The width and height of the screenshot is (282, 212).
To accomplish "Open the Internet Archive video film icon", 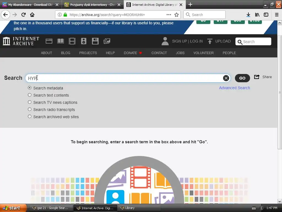I will (72, 41).
